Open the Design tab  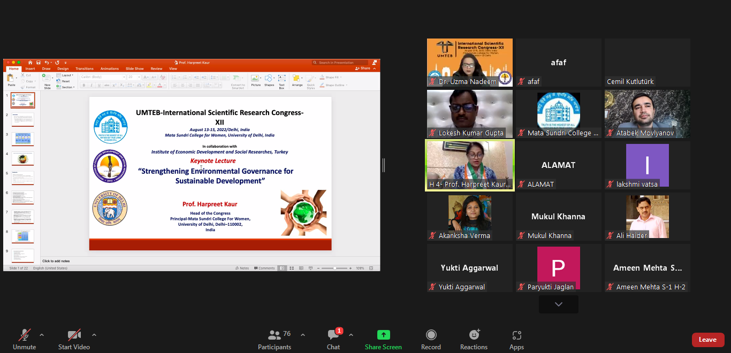point(63,68)
